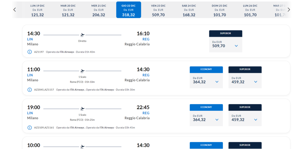308x149 pixels.
Task: Open info icon for flight AZ1197
Action: [30, 52]
